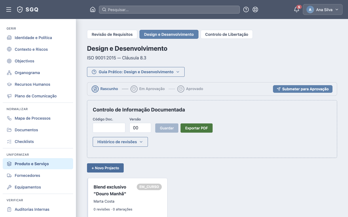Click the search magnifier icon
Image resolution: width=348 pixels, height=217 pixels.
(104, 9)
